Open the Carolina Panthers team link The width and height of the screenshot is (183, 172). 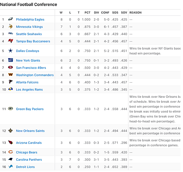(29, 159)
